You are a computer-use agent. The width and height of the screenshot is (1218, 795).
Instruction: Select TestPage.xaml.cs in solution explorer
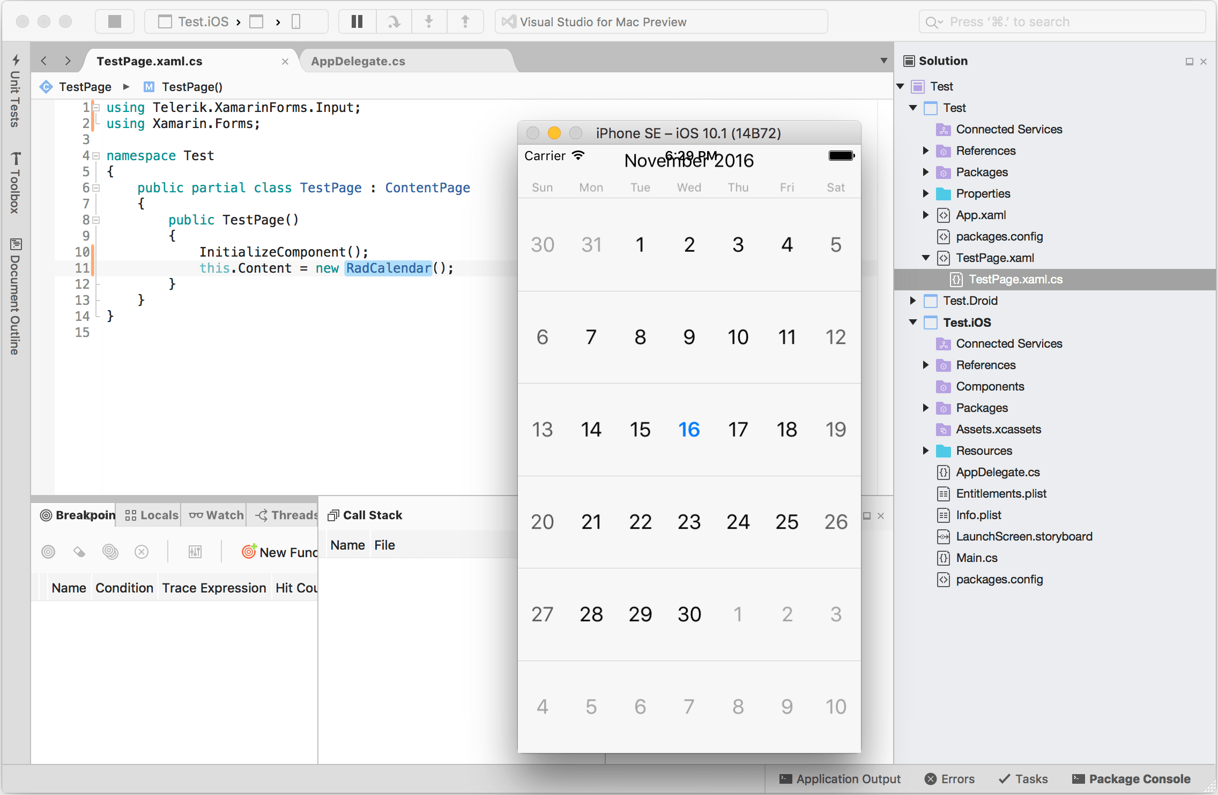tap(1015, 280)
